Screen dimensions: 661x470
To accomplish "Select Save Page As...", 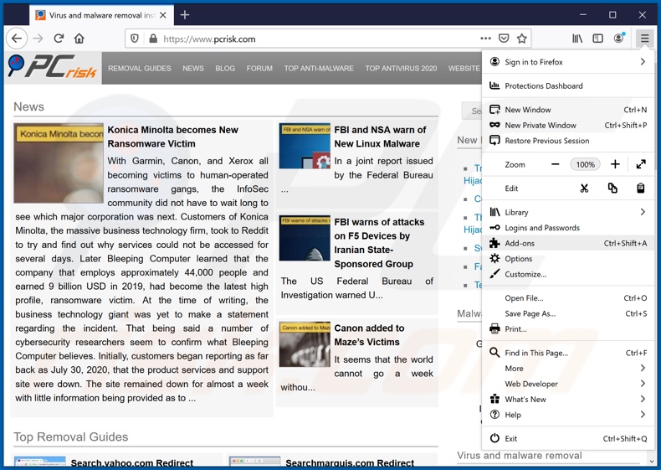I will [568, 314].
